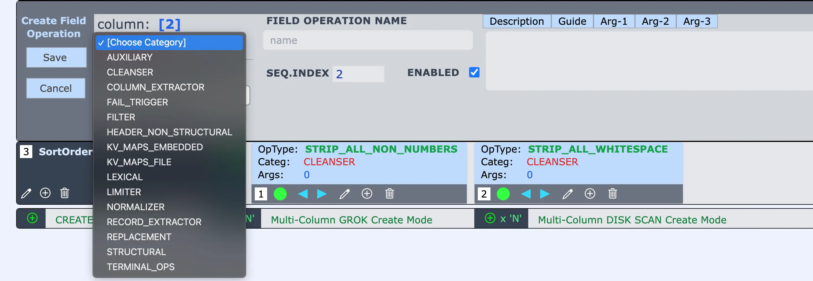This screenshot has width=813, height=281.
Task: Click the SortOrder pencil edit icon
Action: 26,193
